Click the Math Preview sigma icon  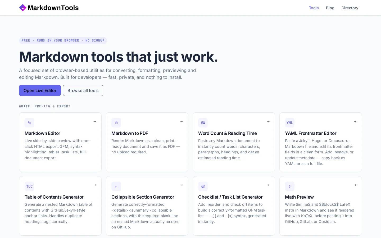pos(290,186)
